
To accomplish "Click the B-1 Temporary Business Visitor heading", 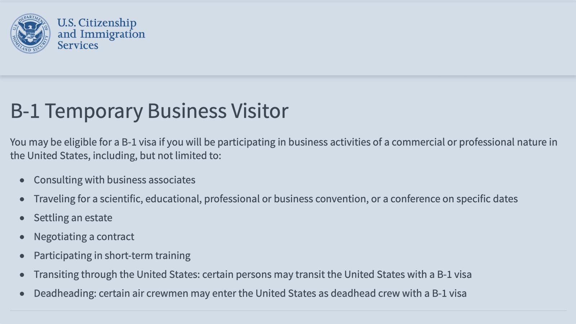I will pos(149,111).
